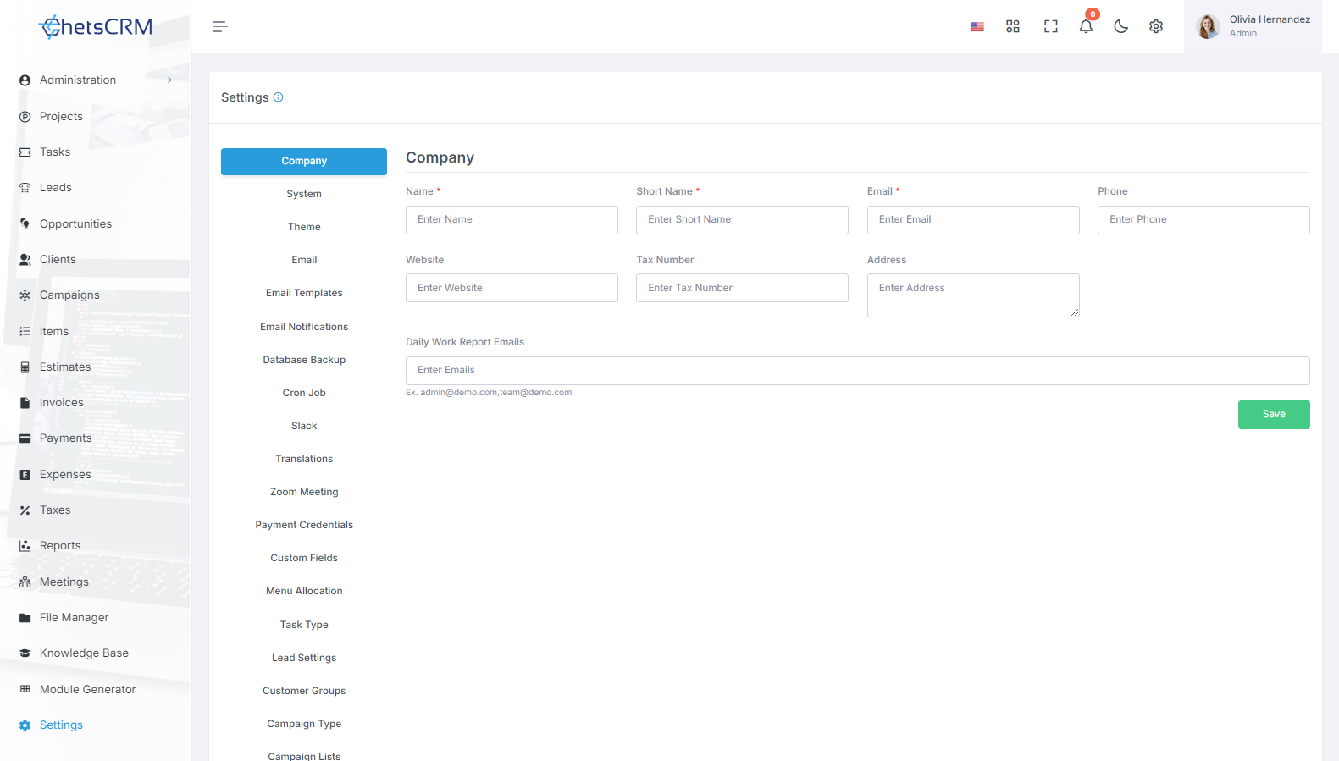Screen dimensions: 1339x761
Task: Click the Opportunities sidebar icon
Action: coord(25,224)
